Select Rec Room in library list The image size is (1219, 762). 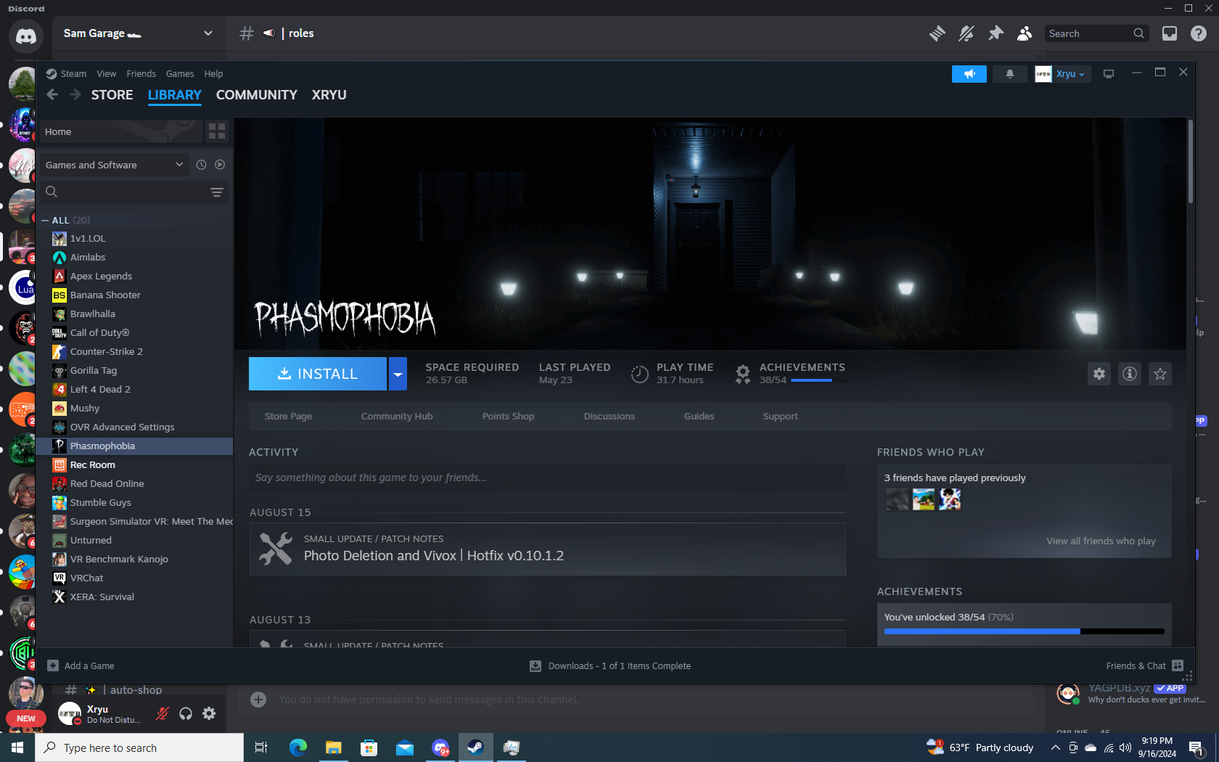(x=134, y=464)
